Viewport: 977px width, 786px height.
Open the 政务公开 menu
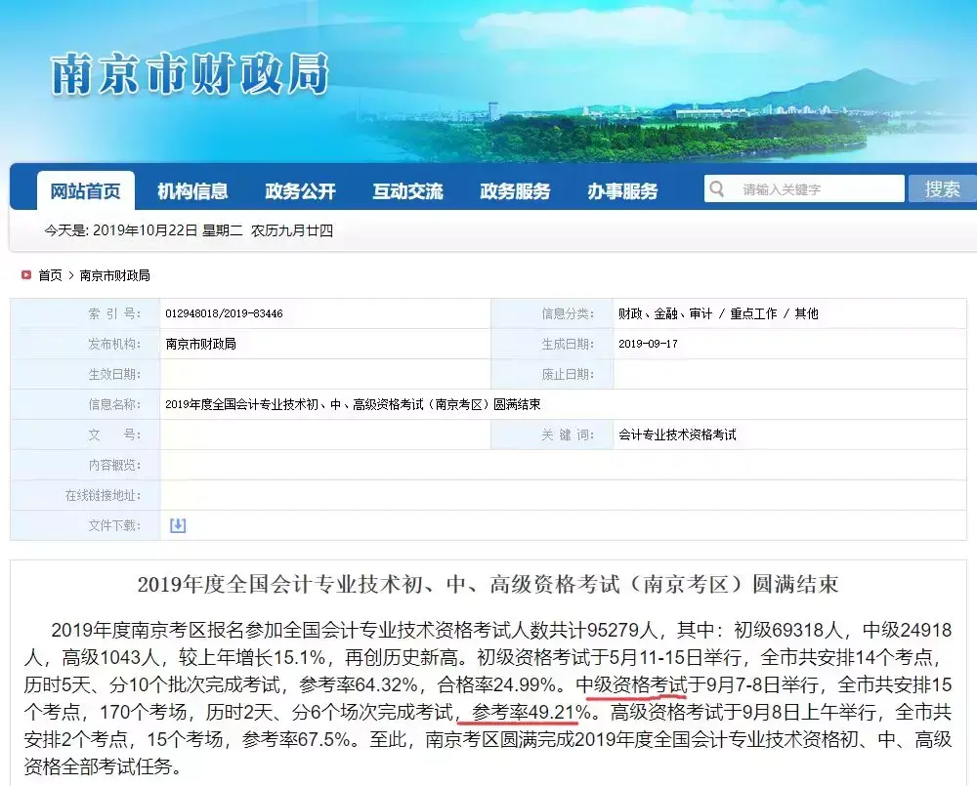tap(300, 191)
